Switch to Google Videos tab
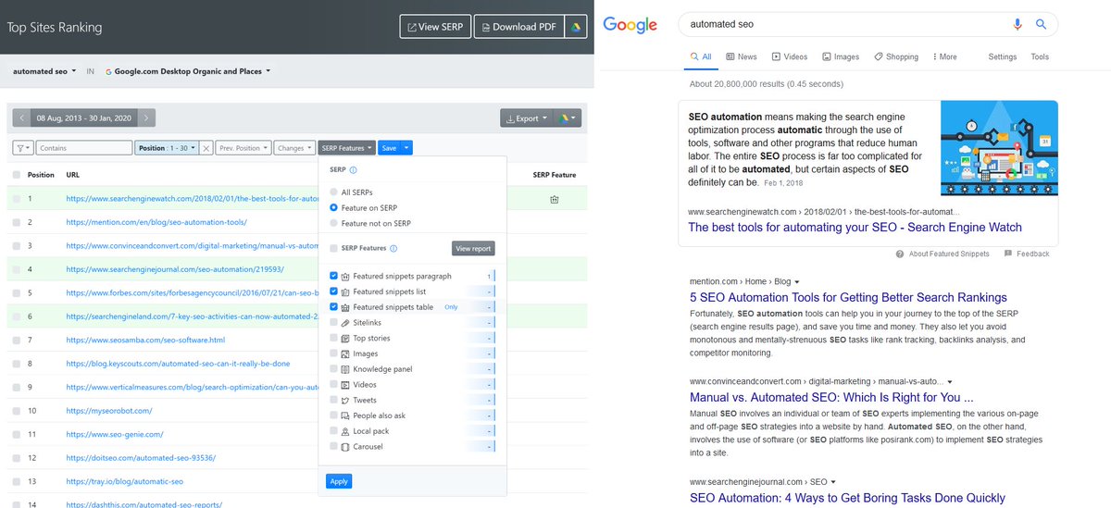The image size is (1111, 508). tap(790, 56)
